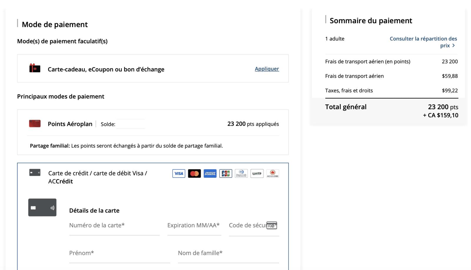471x270 pixels.
Task: Click the Carte de crédit / carte de débit heading
Action: pos(98,177)
